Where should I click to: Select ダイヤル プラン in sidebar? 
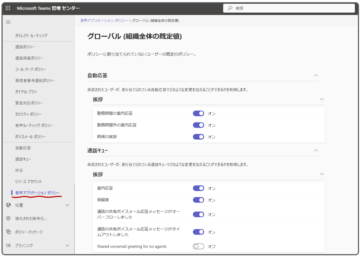(26, 92)
